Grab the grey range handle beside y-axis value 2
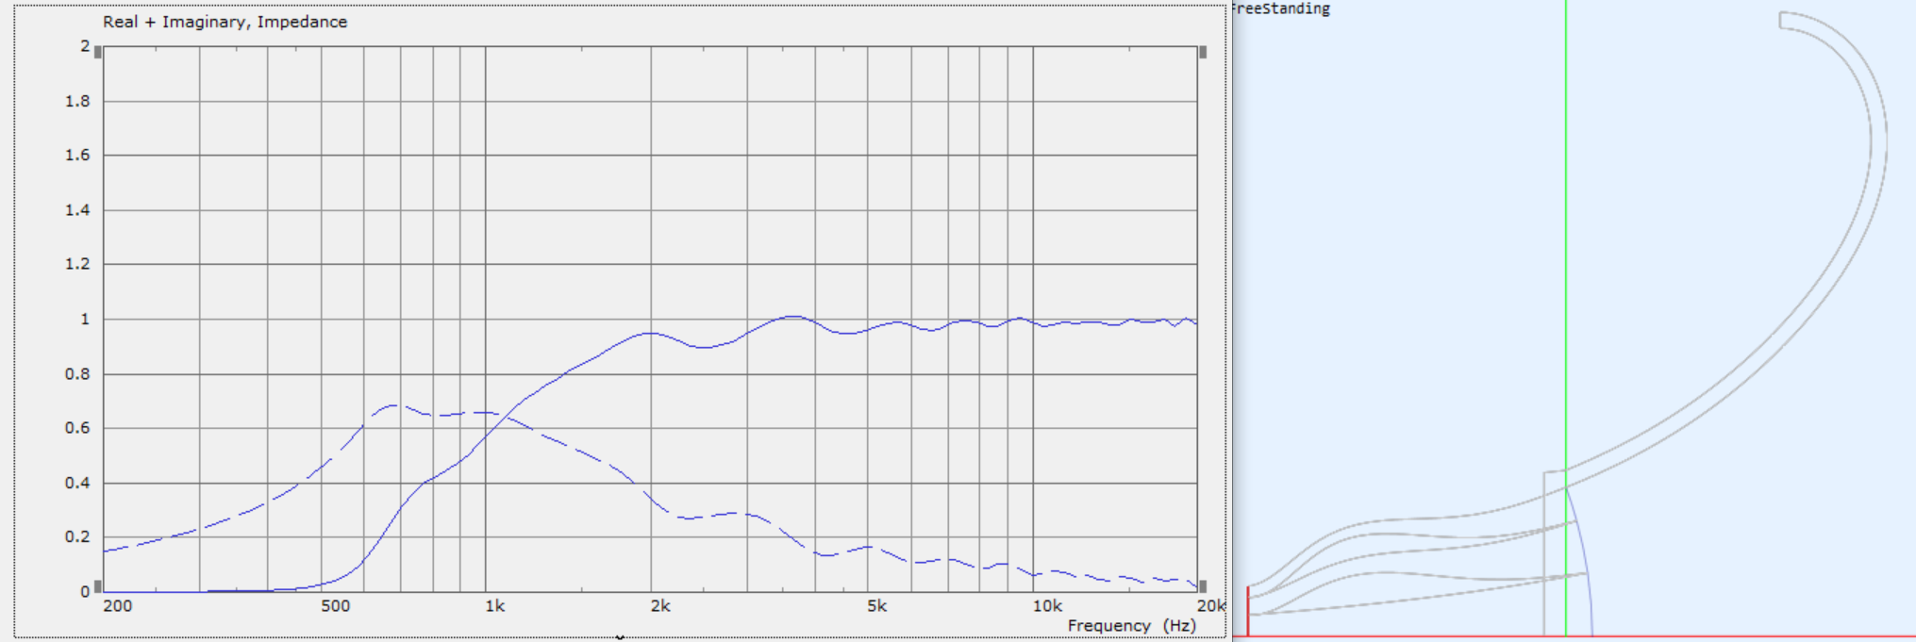 (98, 53)
